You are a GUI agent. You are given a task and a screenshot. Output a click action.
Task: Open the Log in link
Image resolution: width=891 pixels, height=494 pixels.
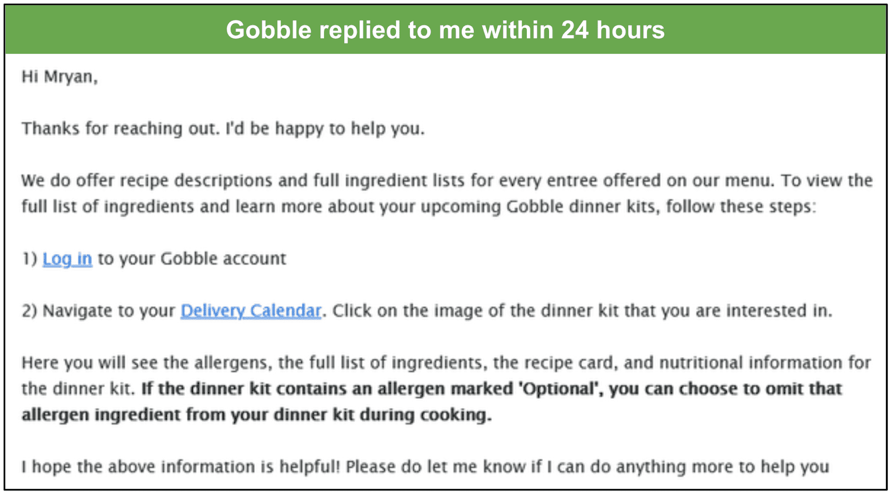(67, 259)
